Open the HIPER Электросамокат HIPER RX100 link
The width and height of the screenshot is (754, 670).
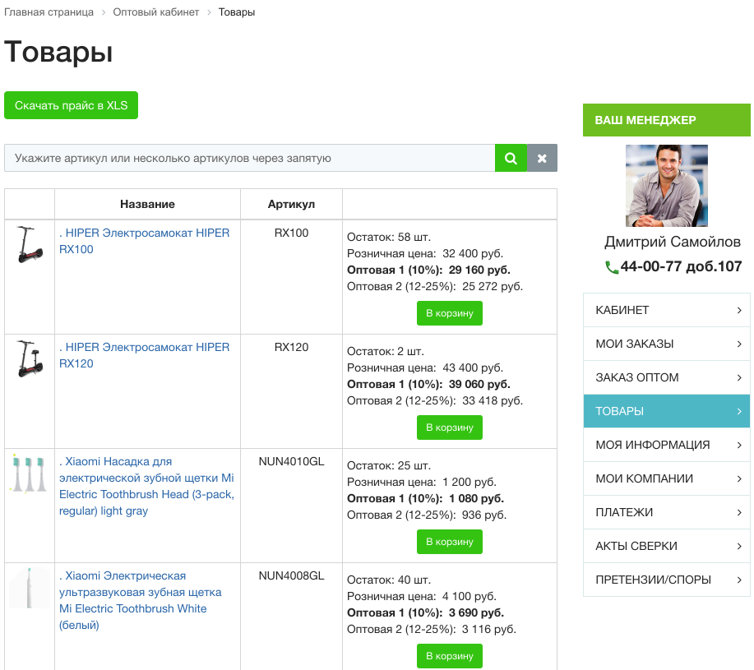click(144, 241)
